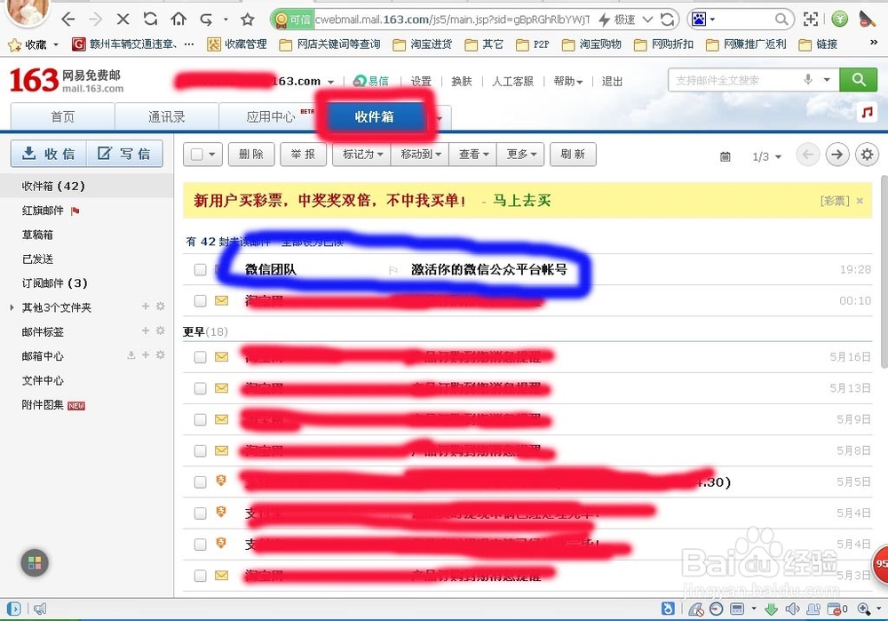Open settings gear beside 邮件标签
Viewport: 888px width, 621px height.
tap(160, 330)
